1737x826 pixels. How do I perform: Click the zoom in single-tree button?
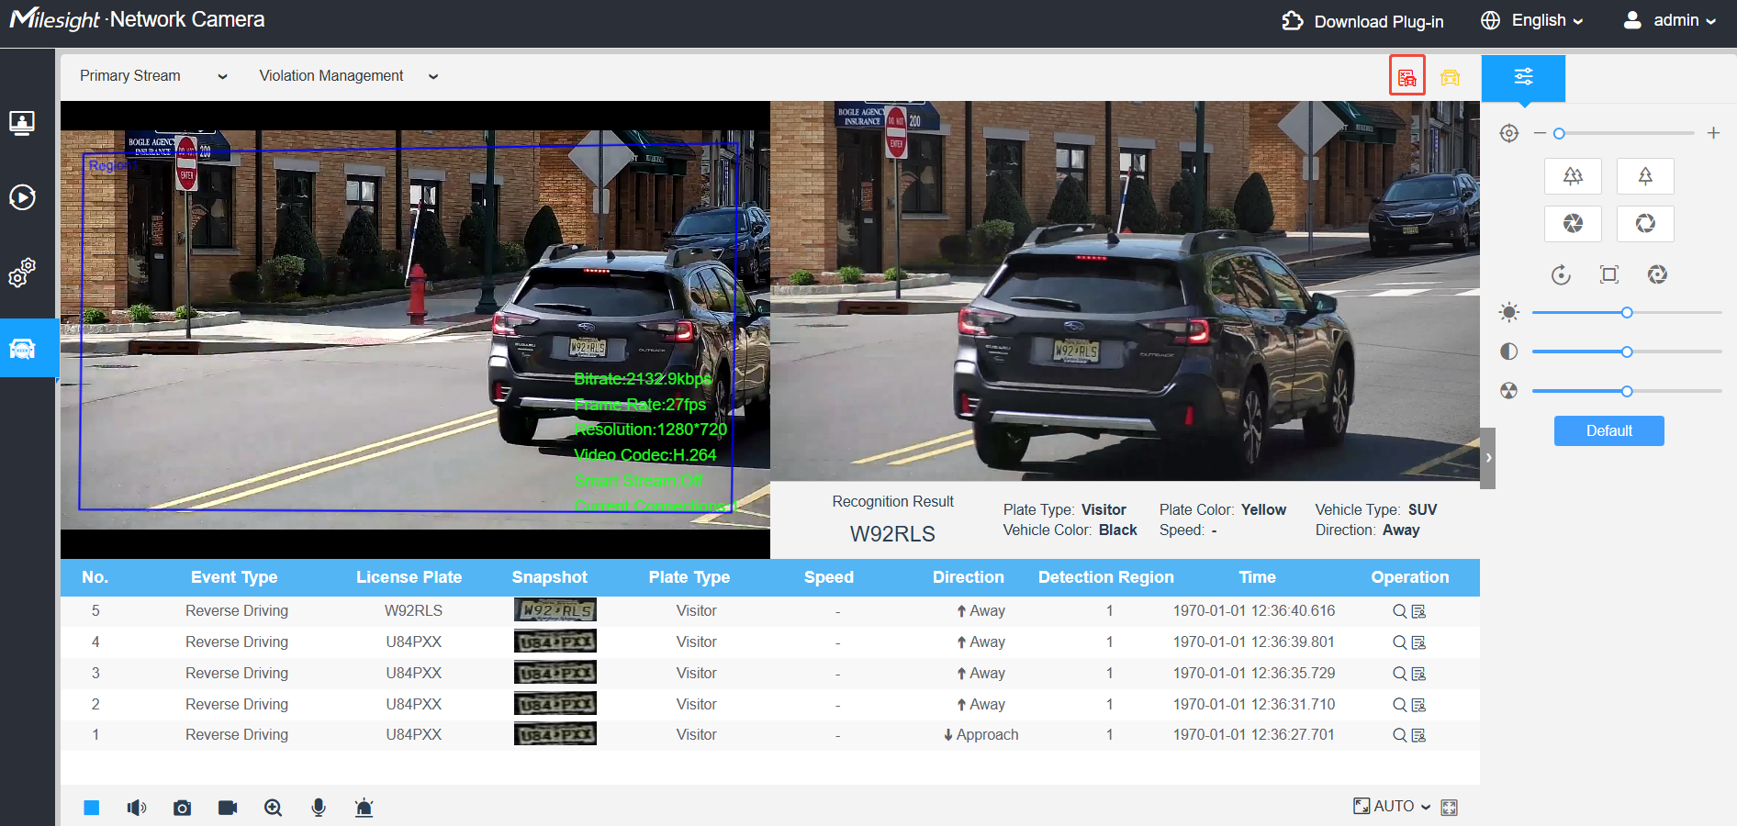pyautogui.click(x=1645, y=176)
